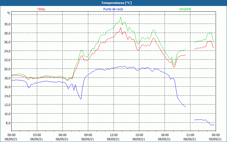Click the blue dew point dip near 08:00
The image size is (227, 142).
pyautogui.click(x=81, y=99)
